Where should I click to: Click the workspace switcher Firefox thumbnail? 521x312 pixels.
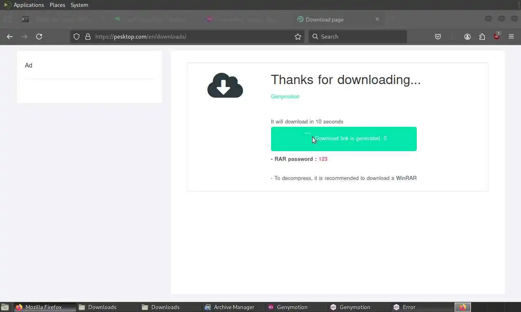point(463,307)
